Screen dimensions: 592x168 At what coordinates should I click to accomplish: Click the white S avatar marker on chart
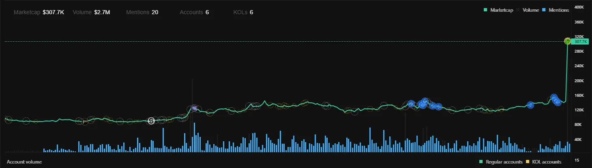click(151, 121)
